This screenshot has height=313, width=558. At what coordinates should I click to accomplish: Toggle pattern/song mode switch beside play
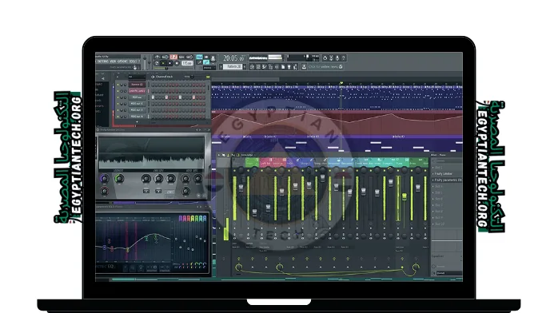[157, 63]
